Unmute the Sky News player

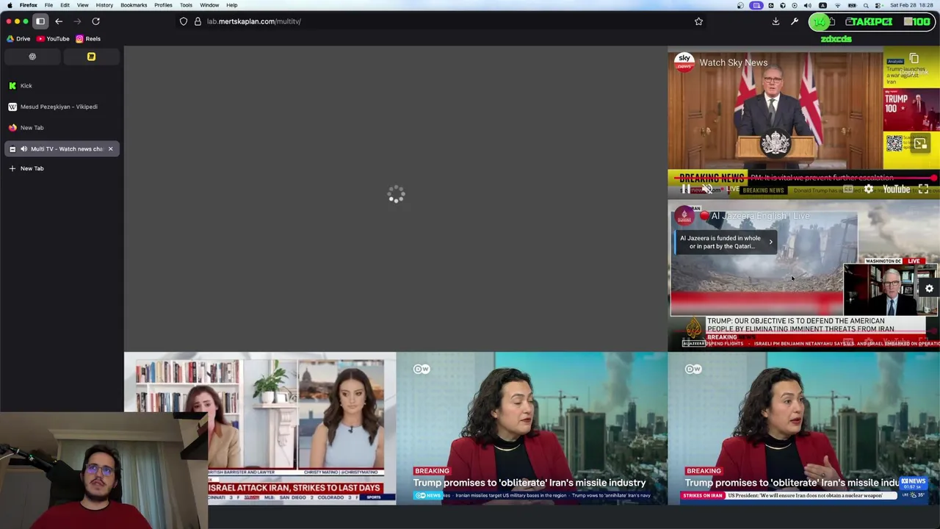click(706, 190)
